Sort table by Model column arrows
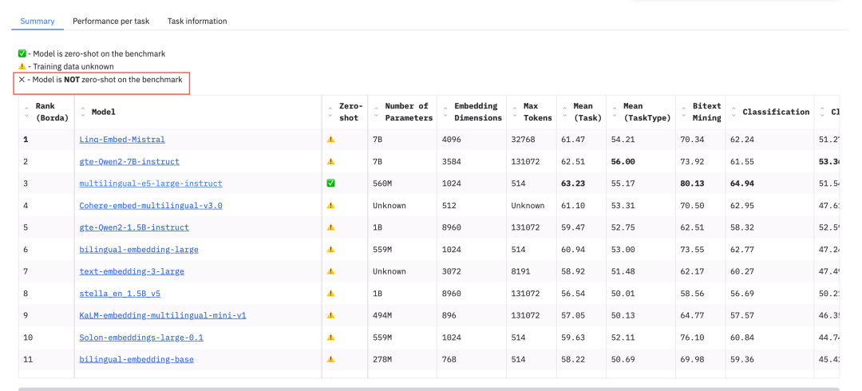862x391 pixels. 82,112
